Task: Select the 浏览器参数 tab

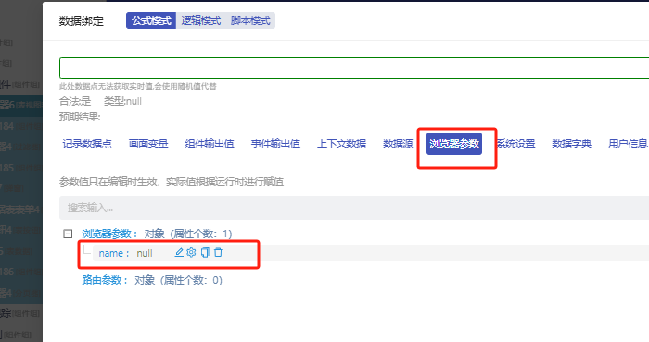Action: coord(454,144)
